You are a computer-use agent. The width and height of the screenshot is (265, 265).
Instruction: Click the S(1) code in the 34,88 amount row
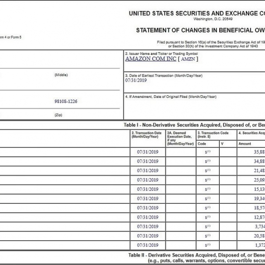[x=208, y=161]
